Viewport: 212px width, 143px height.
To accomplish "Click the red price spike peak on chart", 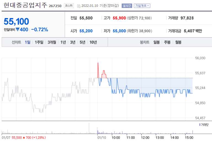I will tap(98, 63).
